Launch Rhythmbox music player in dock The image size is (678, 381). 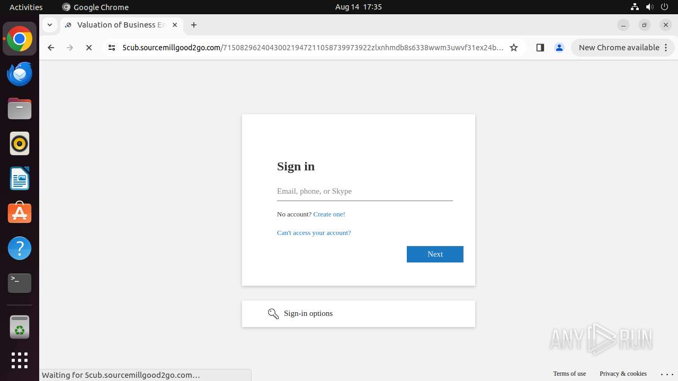[x=20, y=143]
